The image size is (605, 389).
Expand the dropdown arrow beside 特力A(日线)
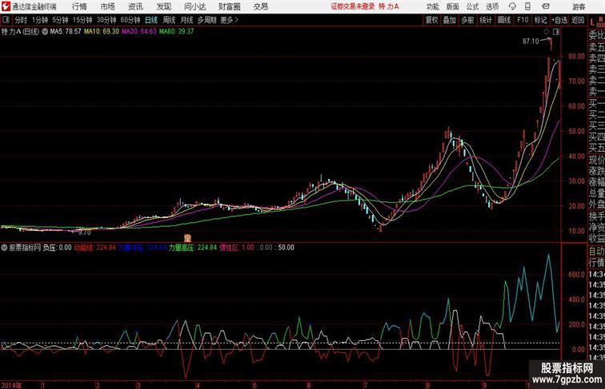45,32
